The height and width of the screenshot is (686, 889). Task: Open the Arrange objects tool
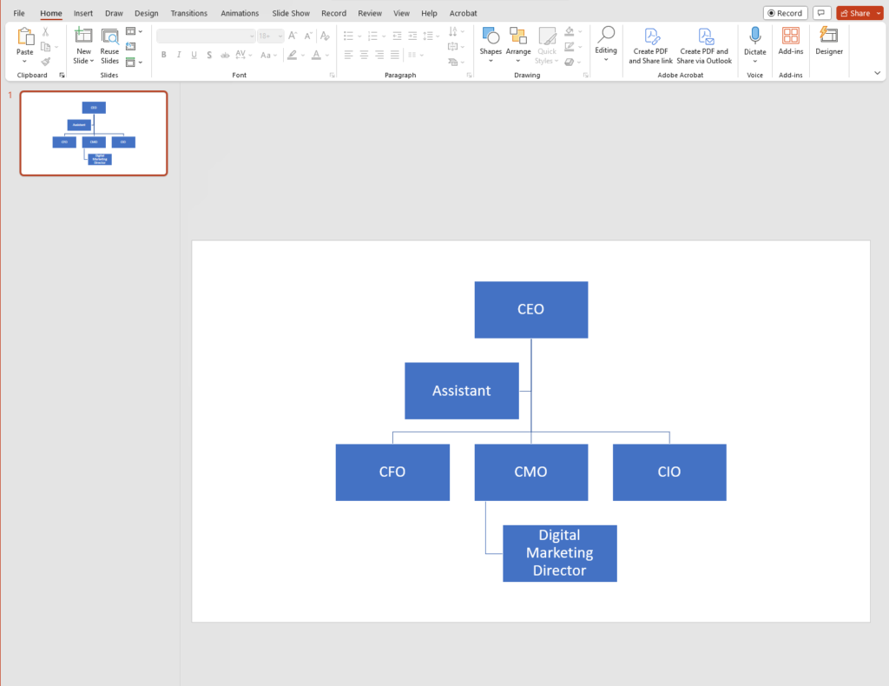point(518,44)
